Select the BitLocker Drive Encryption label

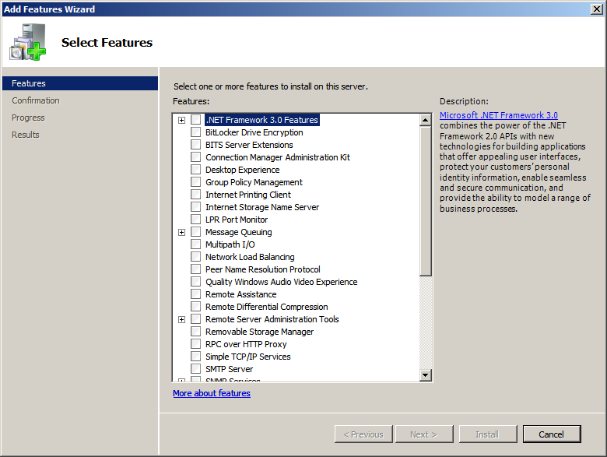point(254,132)
